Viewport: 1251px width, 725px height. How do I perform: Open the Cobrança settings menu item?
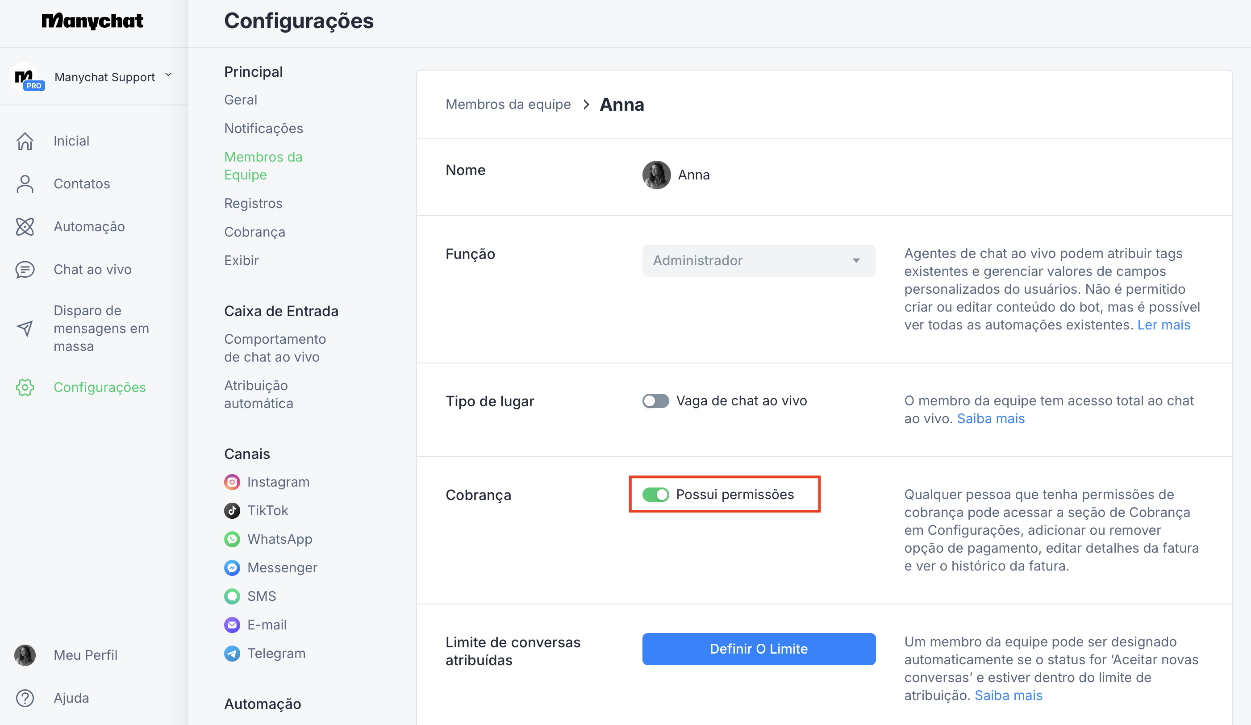[x=254, y=232]
